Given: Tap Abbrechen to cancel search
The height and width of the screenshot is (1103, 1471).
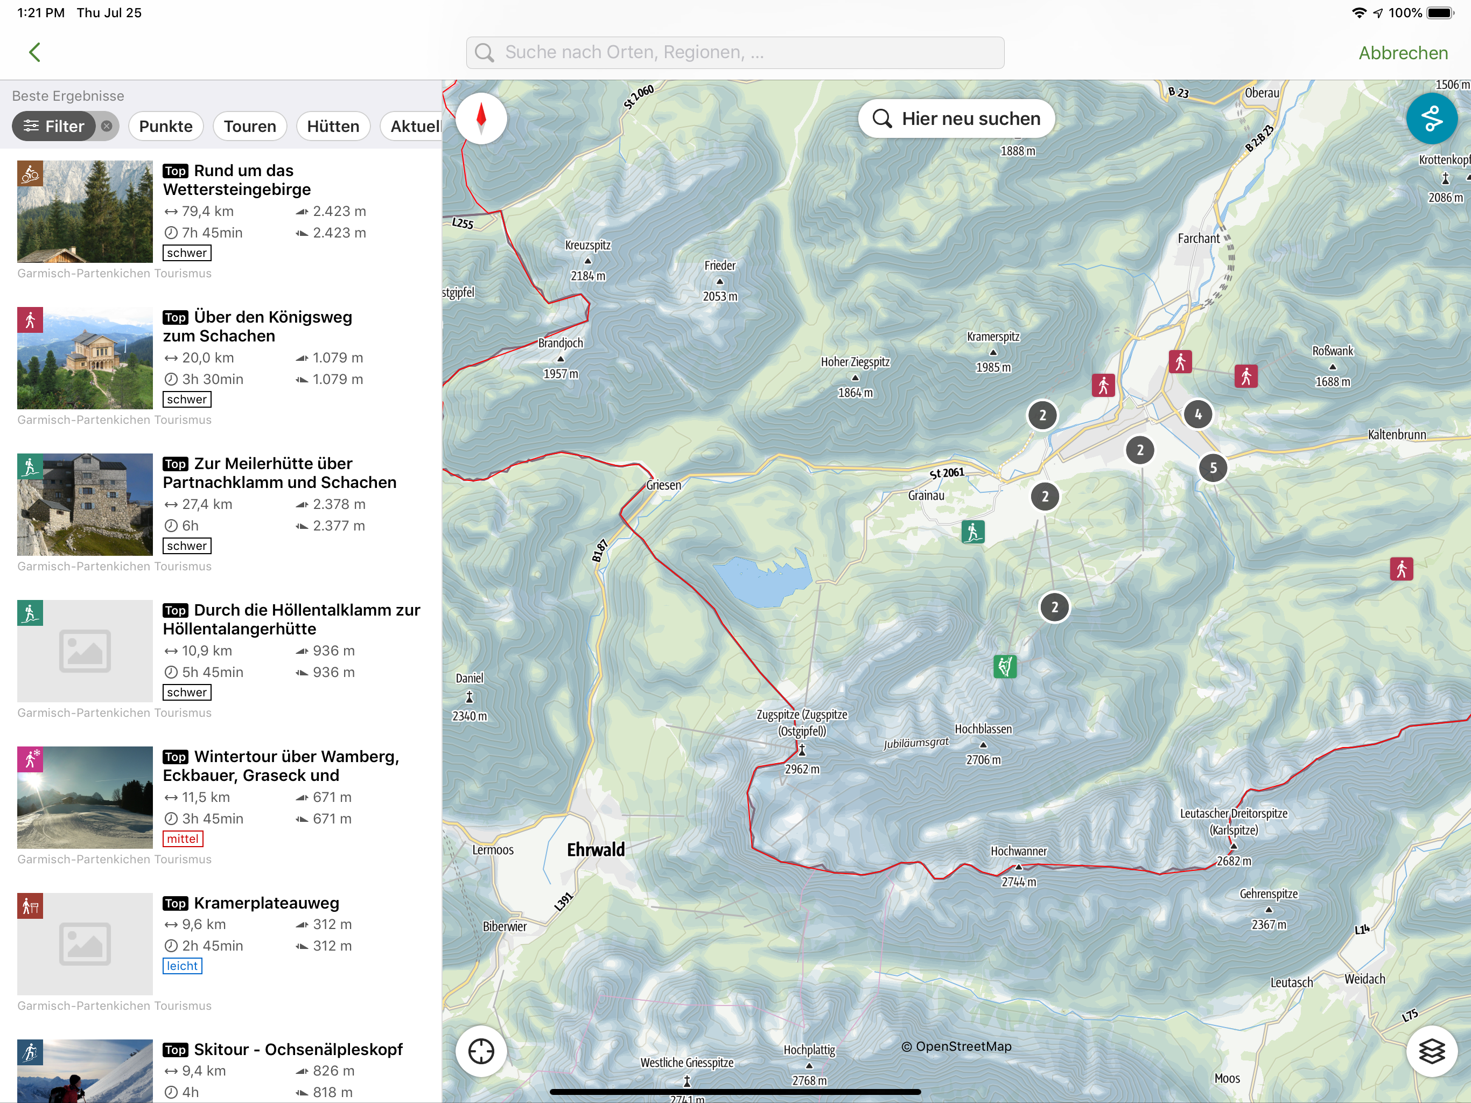Looking at the screenshot, I should pyautogui.click(x=1403, y=53).
